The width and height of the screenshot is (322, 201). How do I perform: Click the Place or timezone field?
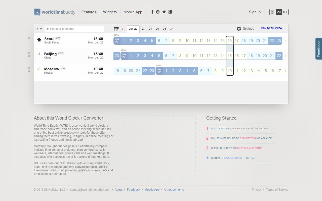tap(74, 29)
